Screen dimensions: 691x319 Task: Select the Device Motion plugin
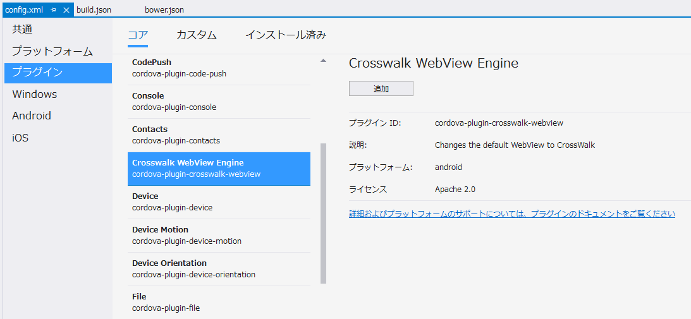coord(219,235)
